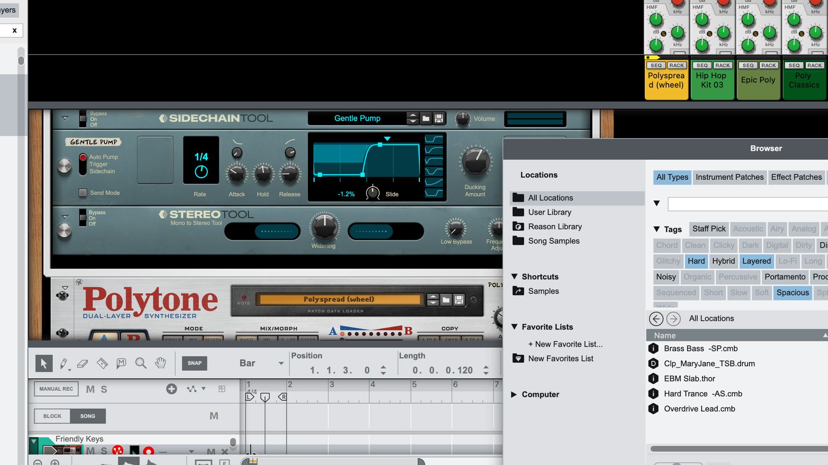Screen dimensions: 828x465
Task: Click the Rate sync dial icon
Action: pyautogui.click(x=201, y=172)
